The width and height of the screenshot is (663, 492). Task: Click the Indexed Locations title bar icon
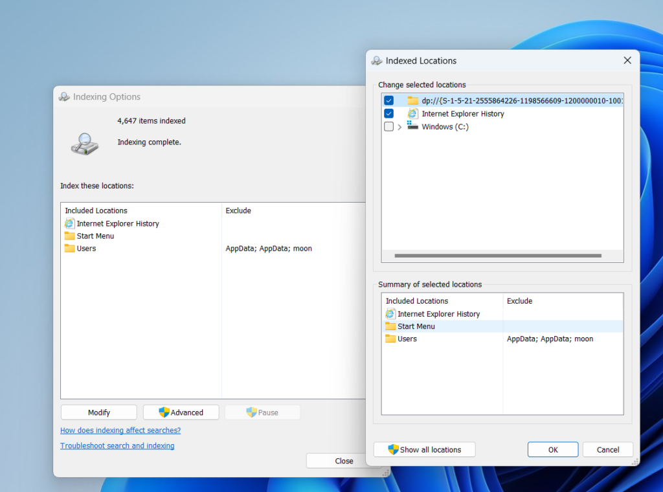click(376, 60)
